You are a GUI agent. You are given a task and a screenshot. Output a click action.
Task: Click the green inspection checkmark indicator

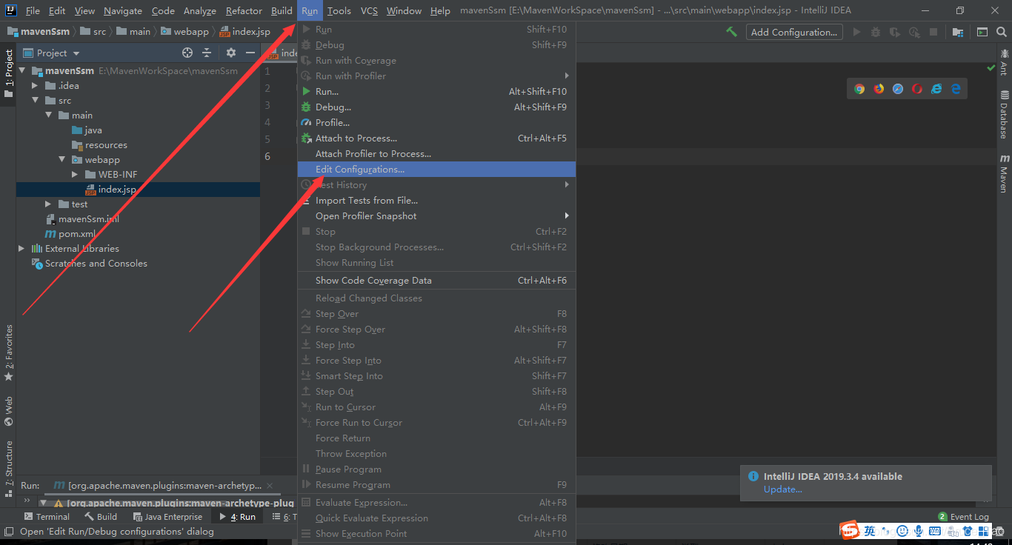click(x=991, y=68)
